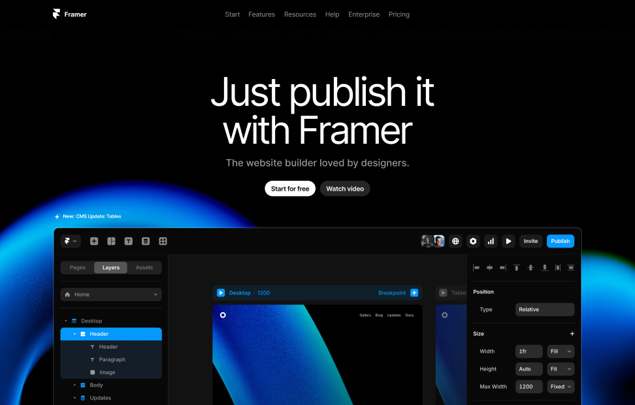
Task: Switch to the Assets tab
Action: pyautogui.click(x=144, y=268)
